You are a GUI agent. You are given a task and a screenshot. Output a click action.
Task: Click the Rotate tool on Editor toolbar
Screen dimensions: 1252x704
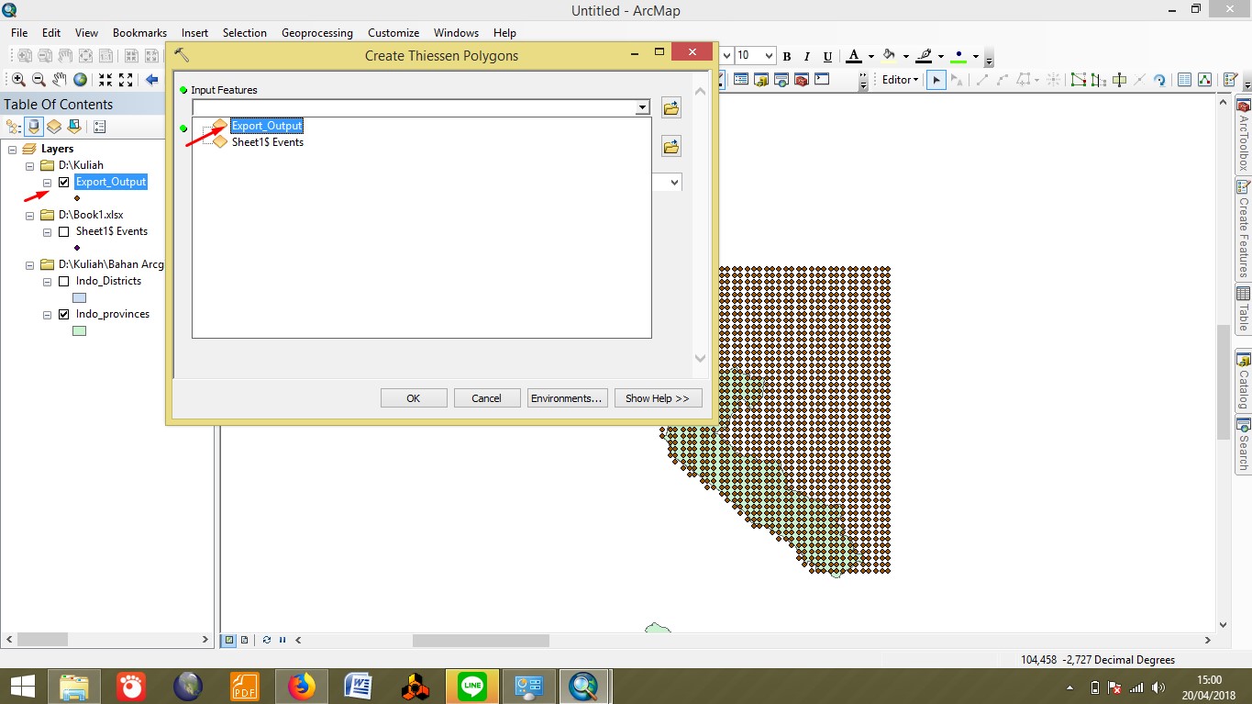[x=1160, y=80]
